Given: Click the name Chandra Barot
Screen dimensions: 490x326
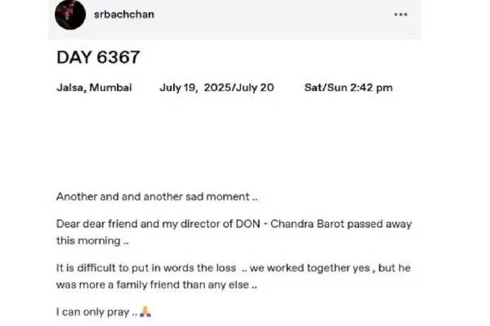Looking at the screenshot, I should pos(307,224).
